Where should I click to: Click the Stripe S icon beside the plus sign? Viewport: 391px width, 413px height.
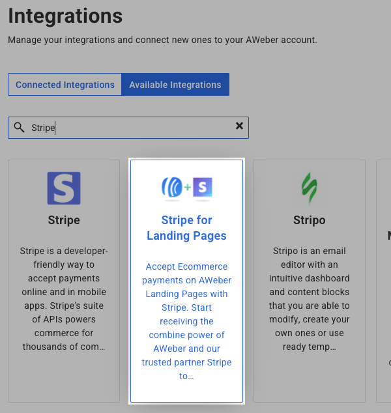pos(203,188)
